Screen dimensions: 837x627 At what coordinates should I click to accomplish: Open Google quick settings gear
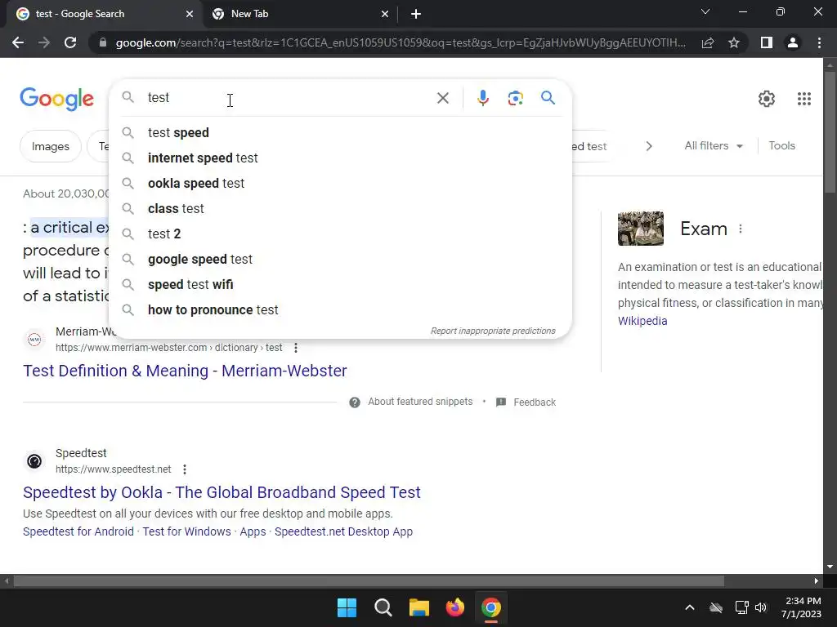767,99
